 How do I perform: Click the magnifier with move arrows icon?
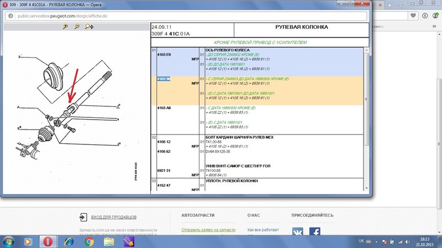pyautogui.click(x=88, y=26)
